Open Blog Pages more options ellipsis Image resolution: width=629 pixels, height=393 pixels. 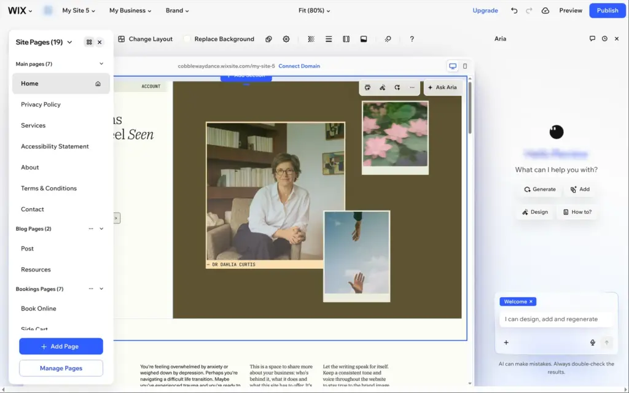pos(91,228)
